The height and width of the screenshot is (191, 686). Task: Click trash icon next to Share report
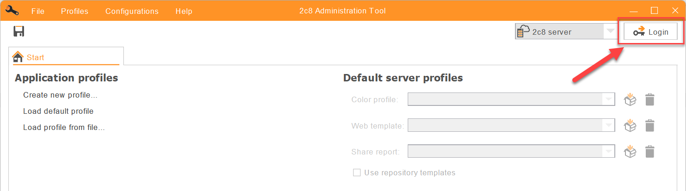click(650, 151)
